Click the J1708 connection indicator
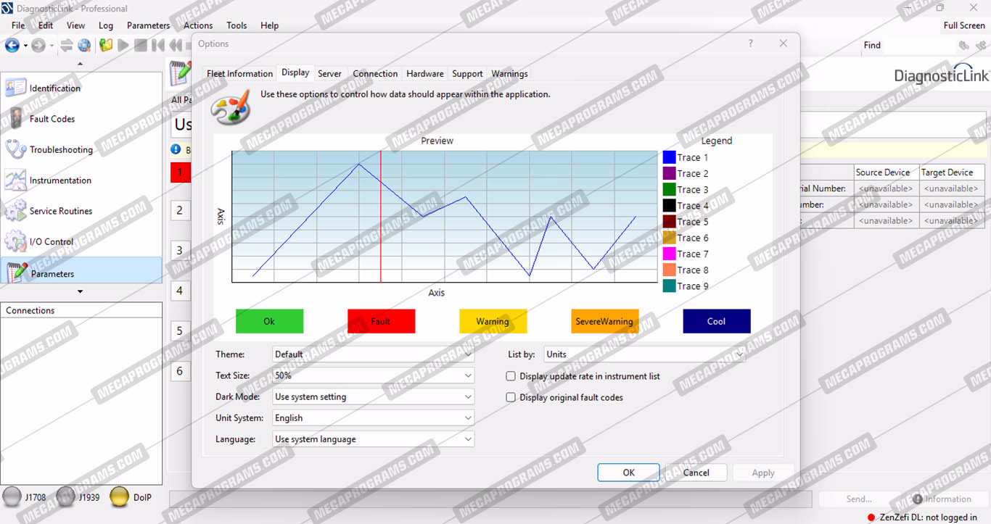 (x=12, y=497)
